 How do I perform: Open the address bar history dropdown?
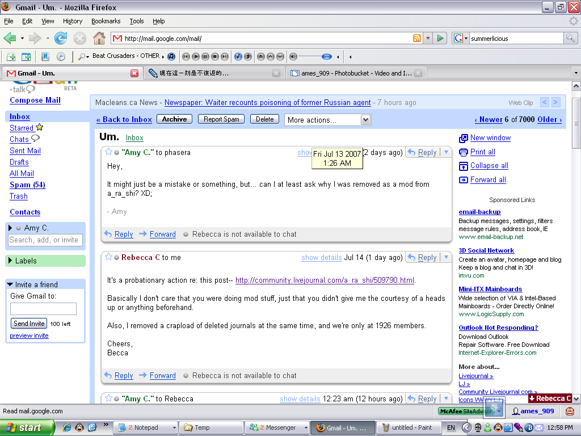click(x=428, y=38)
